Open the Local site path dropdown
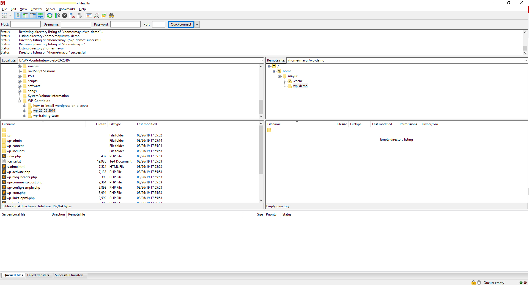 point(261,60)
